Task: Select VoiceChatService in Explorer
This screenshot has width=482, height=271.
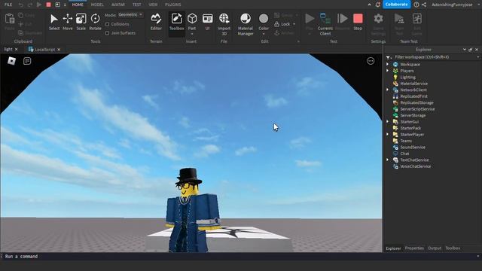Action: click(x=415, y=166)
